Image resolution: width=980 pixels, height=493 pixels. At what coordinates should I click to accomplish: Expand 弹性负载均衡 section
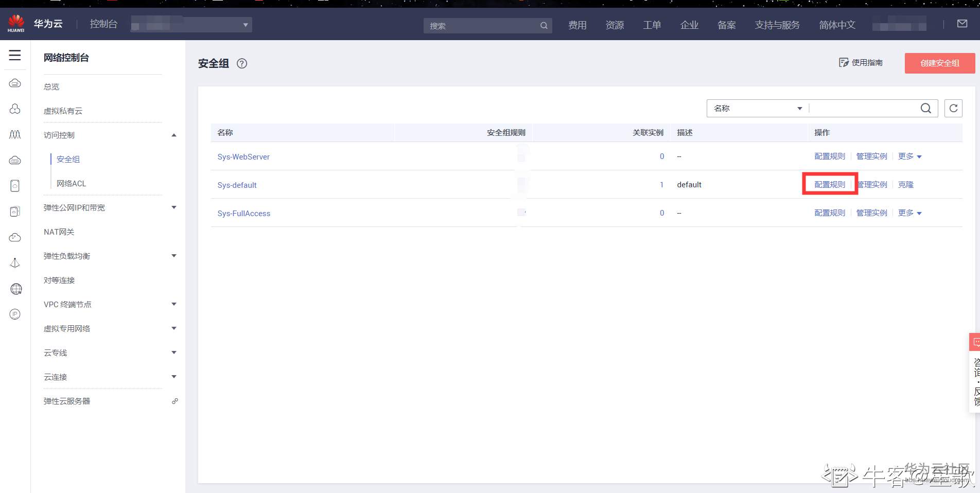coord(174,256)
